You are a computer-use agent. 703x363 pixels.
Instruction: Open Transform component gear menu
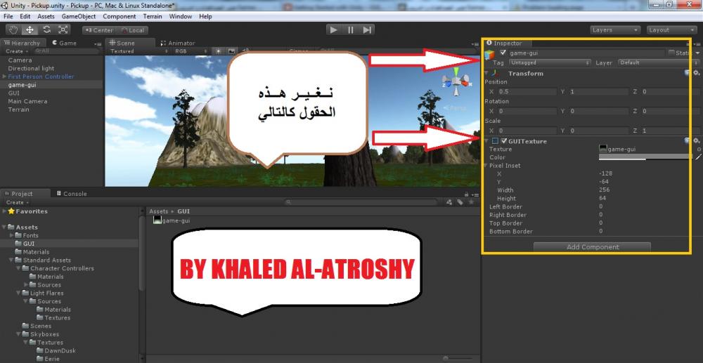696,73
